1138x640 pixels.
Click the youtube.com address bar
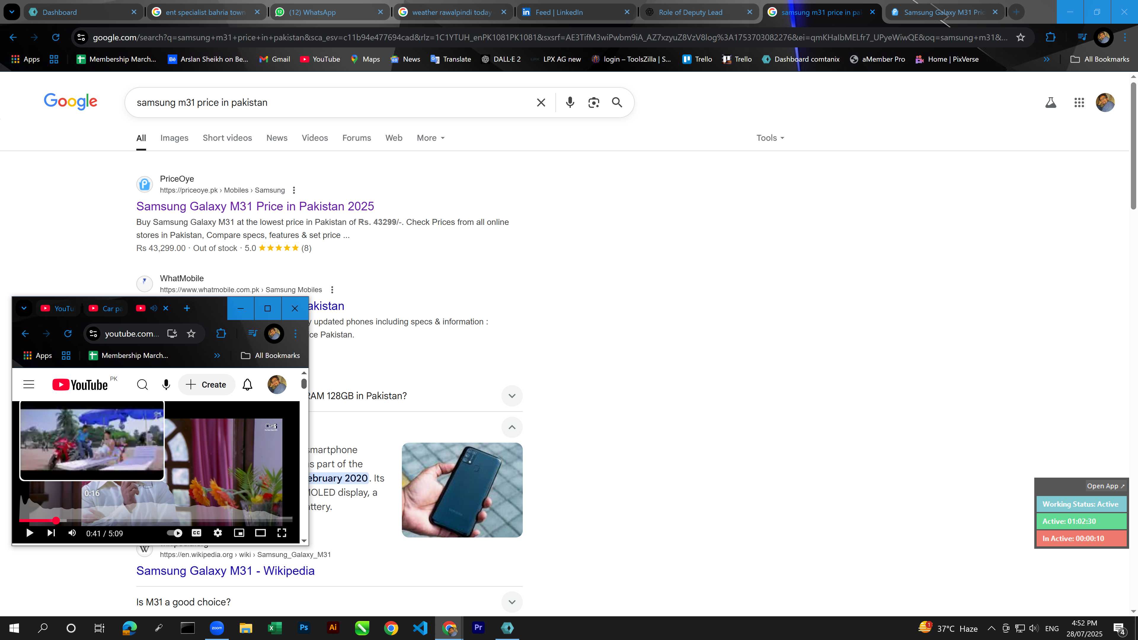point(132,333)
